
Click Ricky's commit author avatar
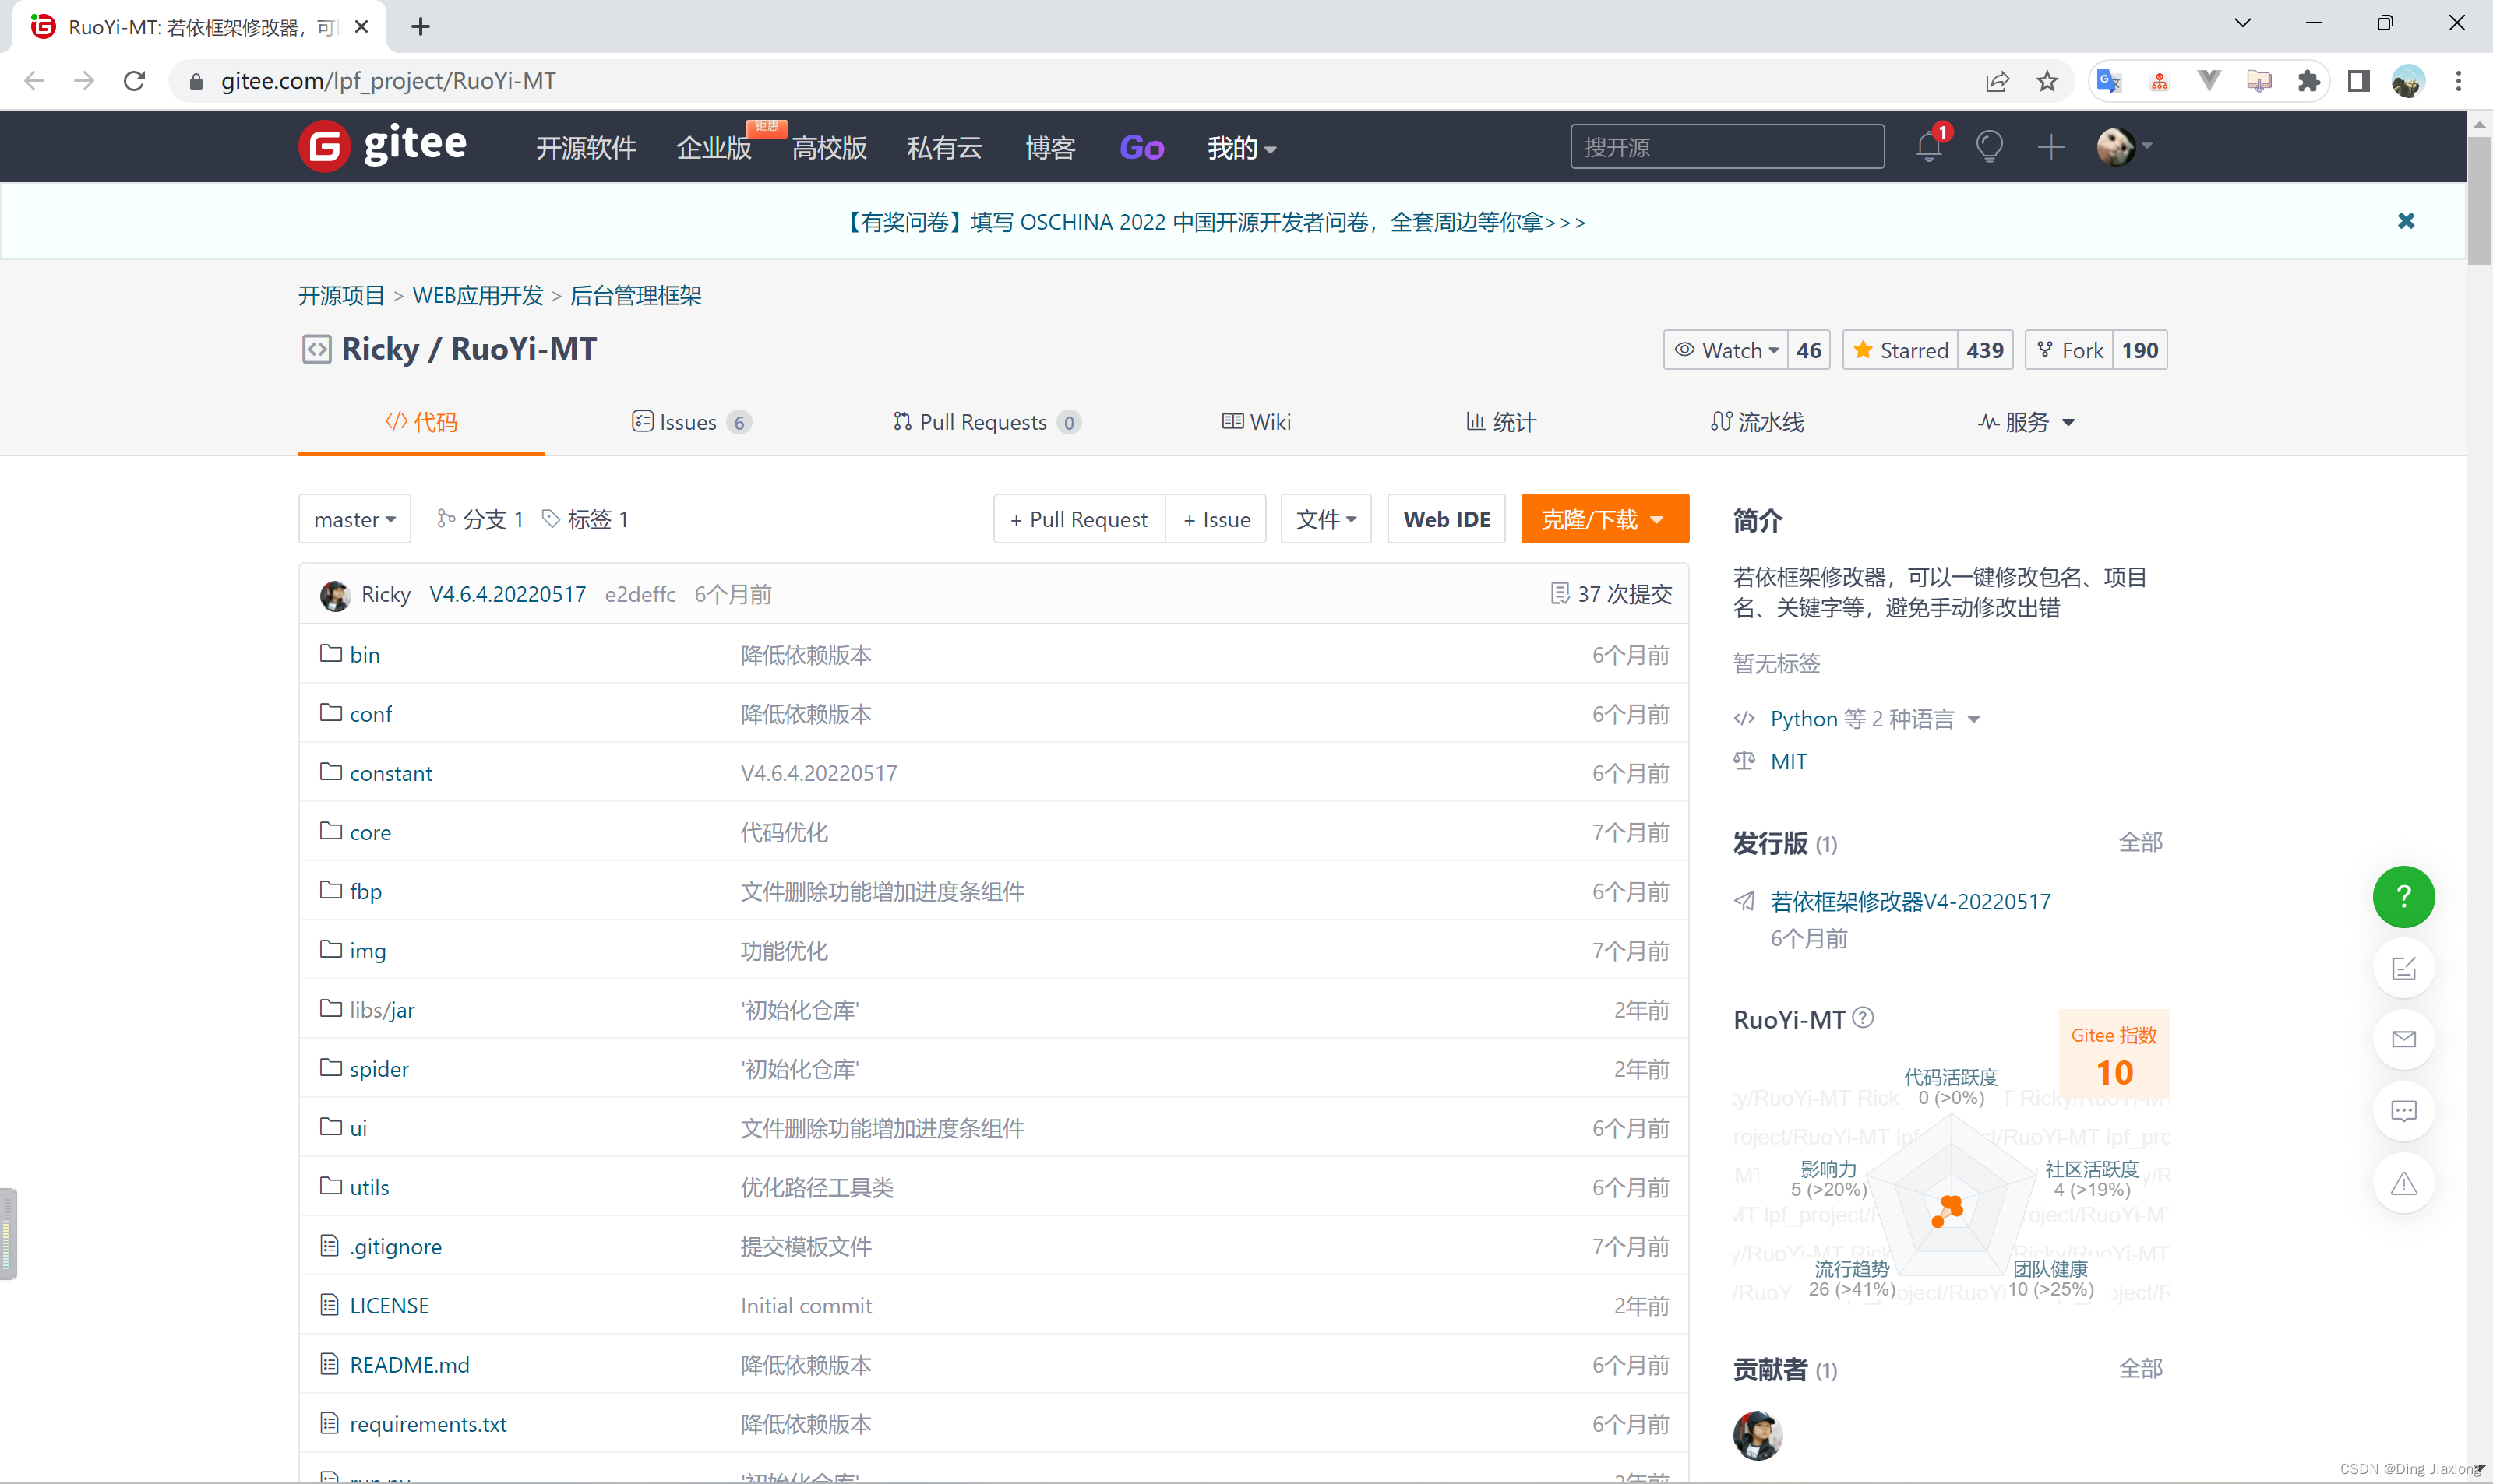click(x=335, y=595)
